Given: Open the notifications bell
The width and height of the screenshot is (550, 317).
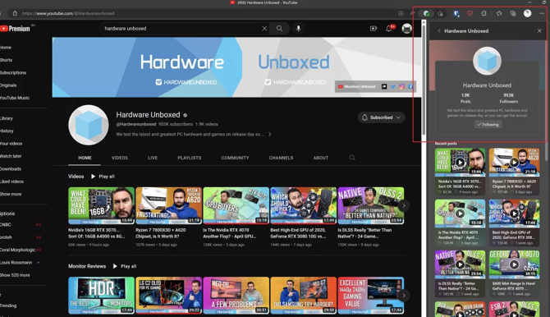Looking at the screenshot, I should click(x=389, y=29).
